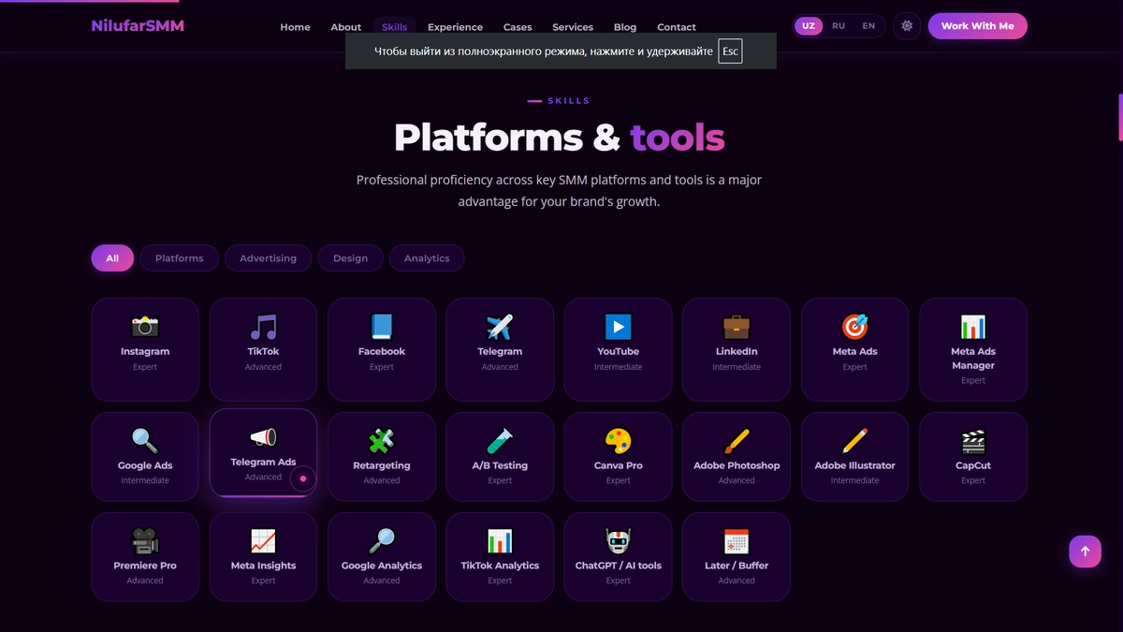Click the Premiere Pro card title
This screenshot has width=1123, height=632.
(145, 566)
